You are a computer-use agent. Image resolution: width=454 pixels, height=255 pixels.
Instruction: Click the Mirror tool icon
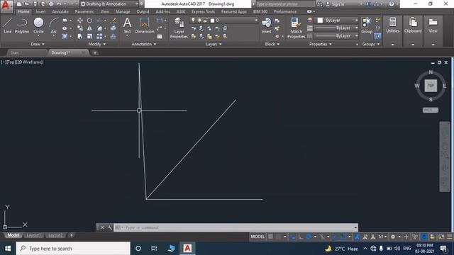90,28
